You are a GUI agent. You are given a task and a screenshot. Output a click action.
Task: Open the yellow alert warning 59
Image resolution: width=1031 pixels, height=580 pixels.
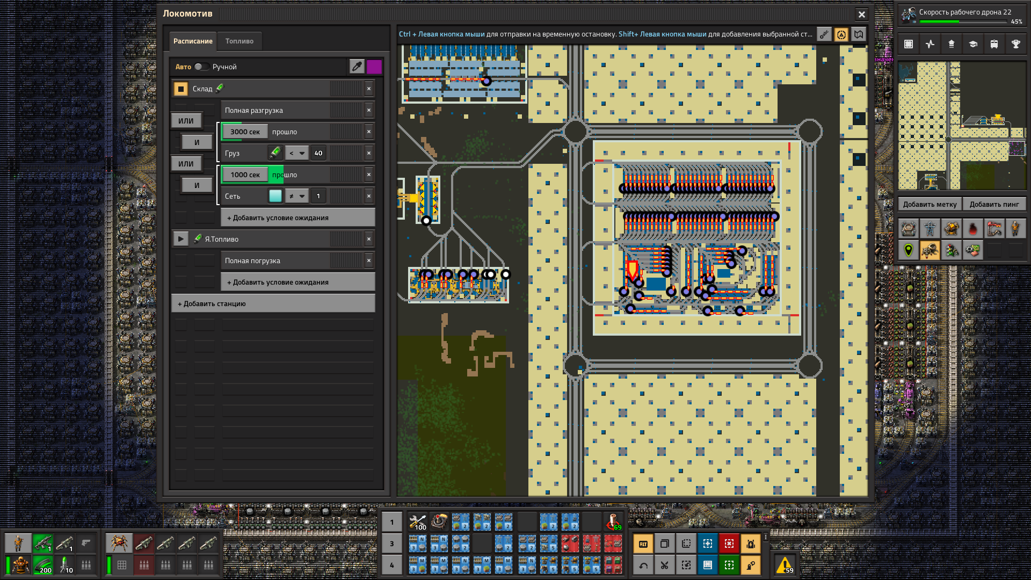tap(785, 565)
